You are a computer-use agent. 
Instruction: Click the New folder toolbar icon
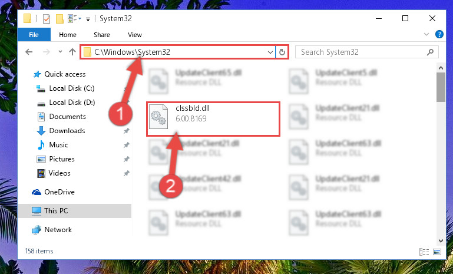point(59,19)
